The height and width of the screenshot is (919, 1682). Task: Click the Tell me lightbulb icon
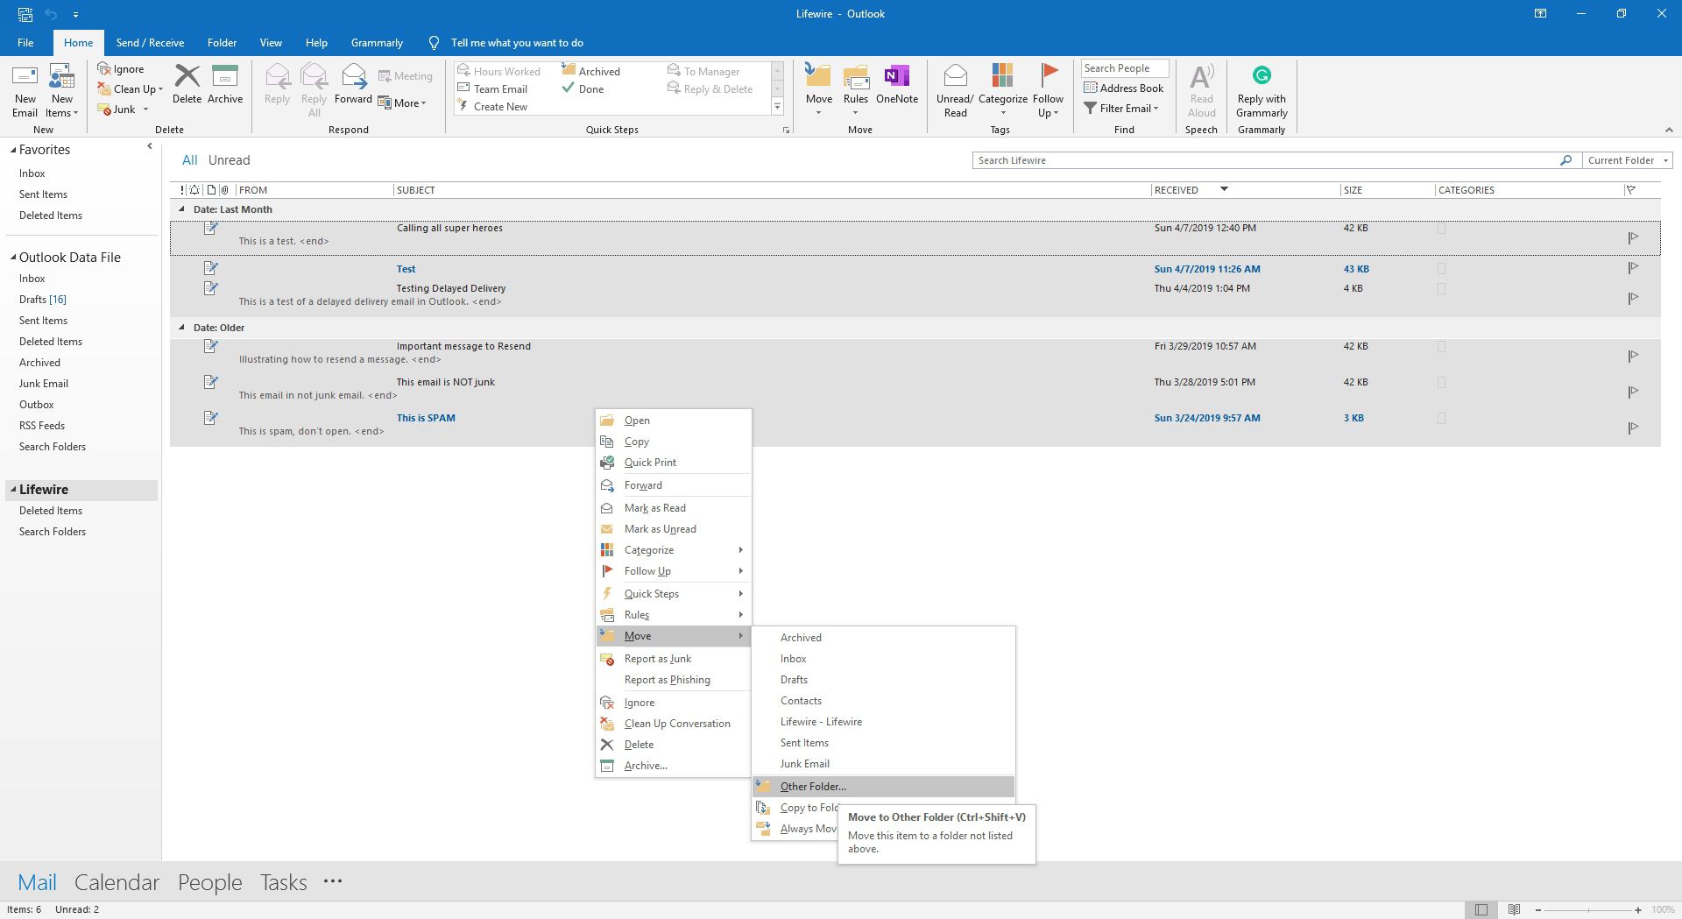coord(434,42)
